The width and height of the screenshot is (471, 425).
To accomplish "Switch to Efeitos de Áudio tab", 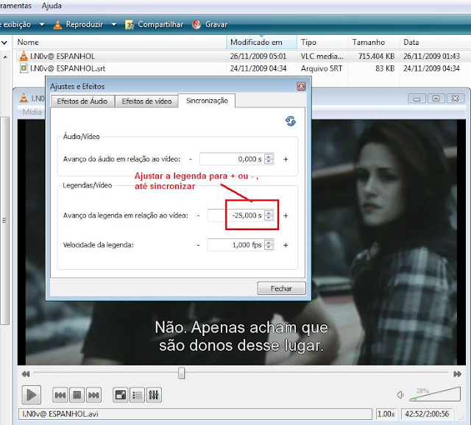I will (x=82, y=101).
